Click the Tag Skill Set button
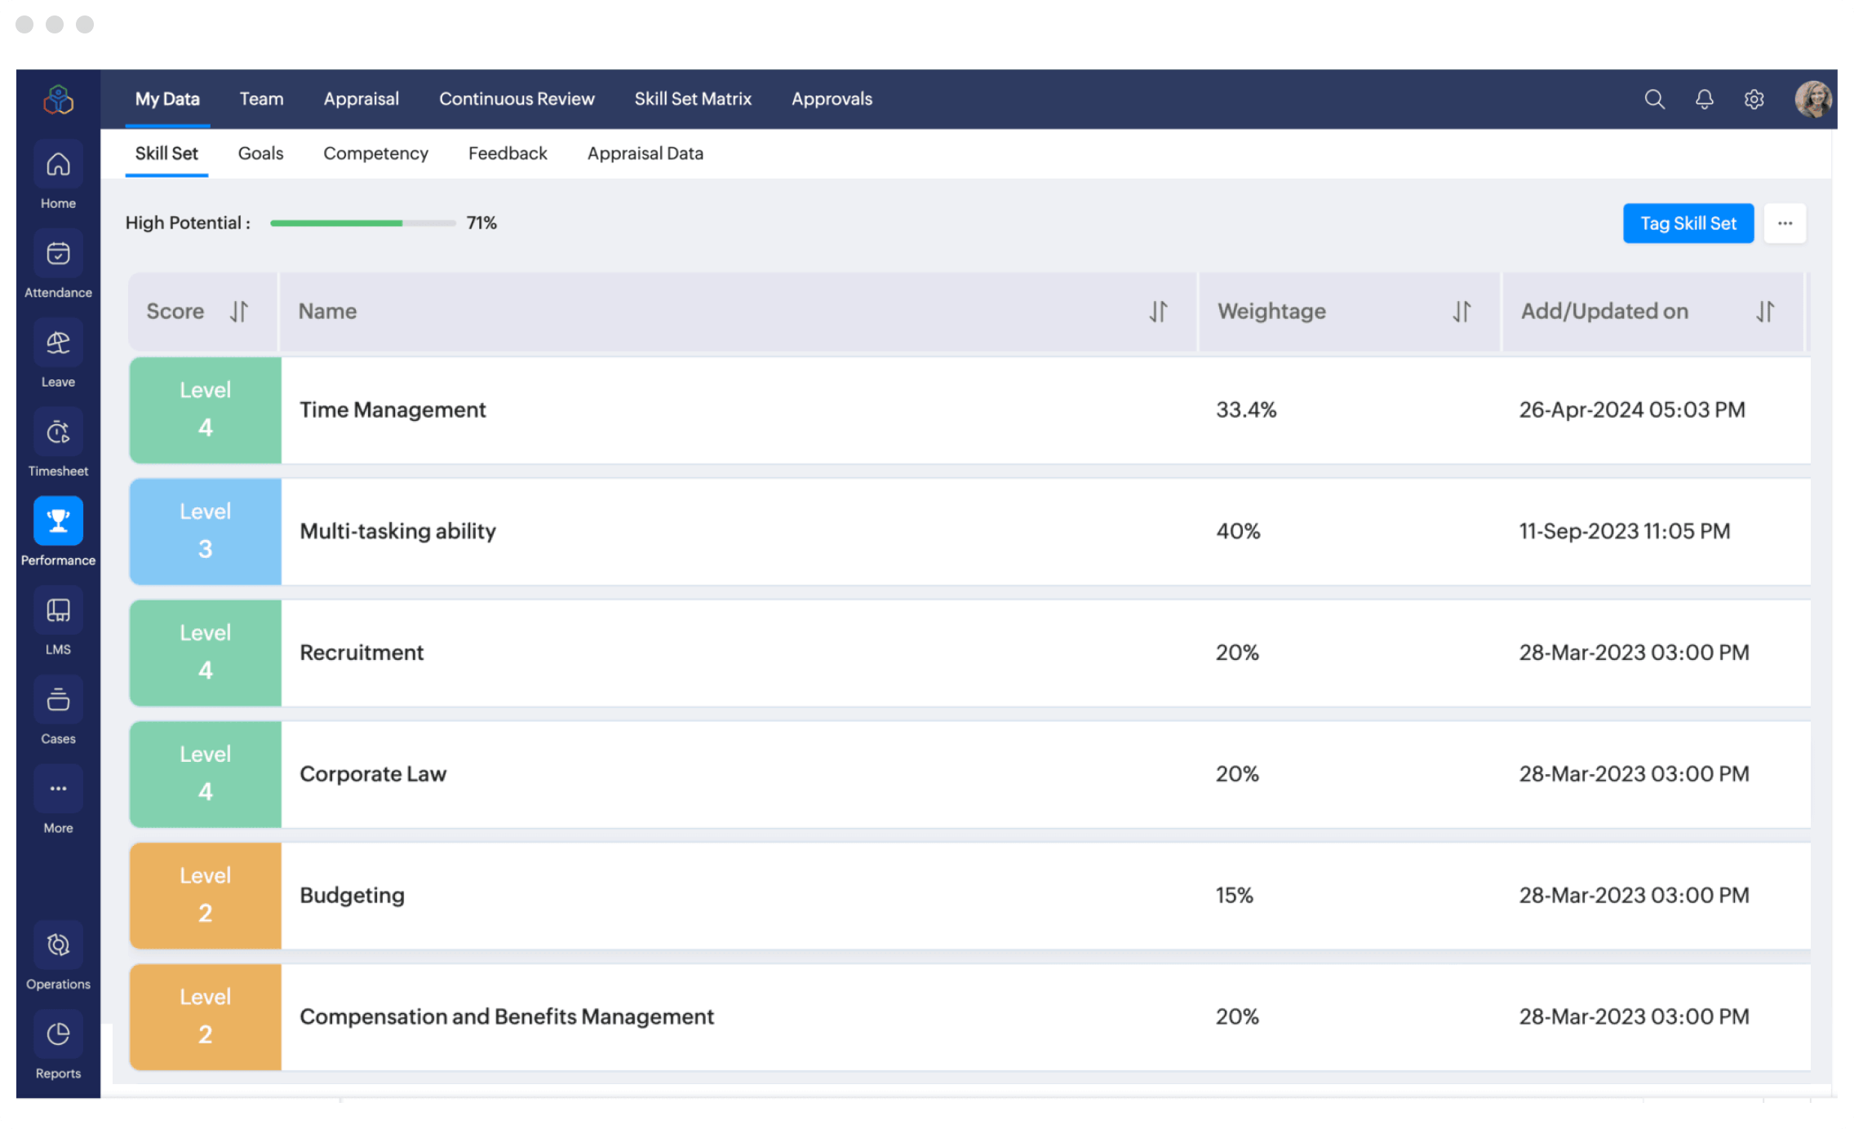Viewport: 1854px width, 1129px height. coord(1688,224)
